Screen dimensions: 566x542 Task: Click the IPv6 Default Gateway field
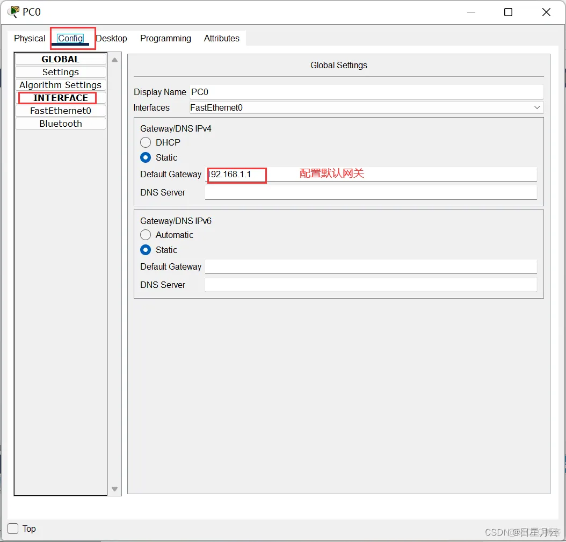(371, 267)
